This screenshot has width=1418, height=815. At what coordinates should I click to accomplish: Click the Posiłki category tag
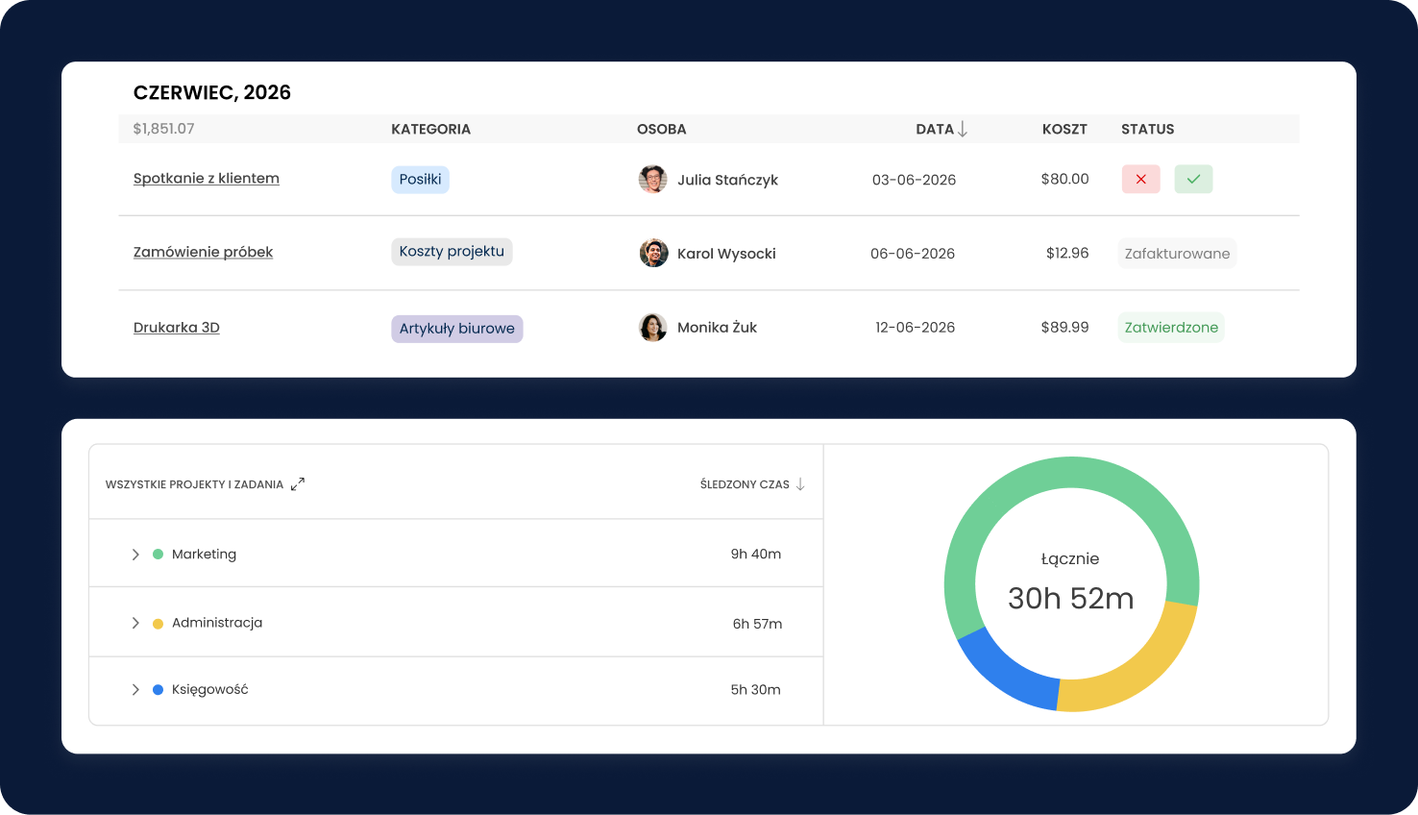(x=420, y=180)
